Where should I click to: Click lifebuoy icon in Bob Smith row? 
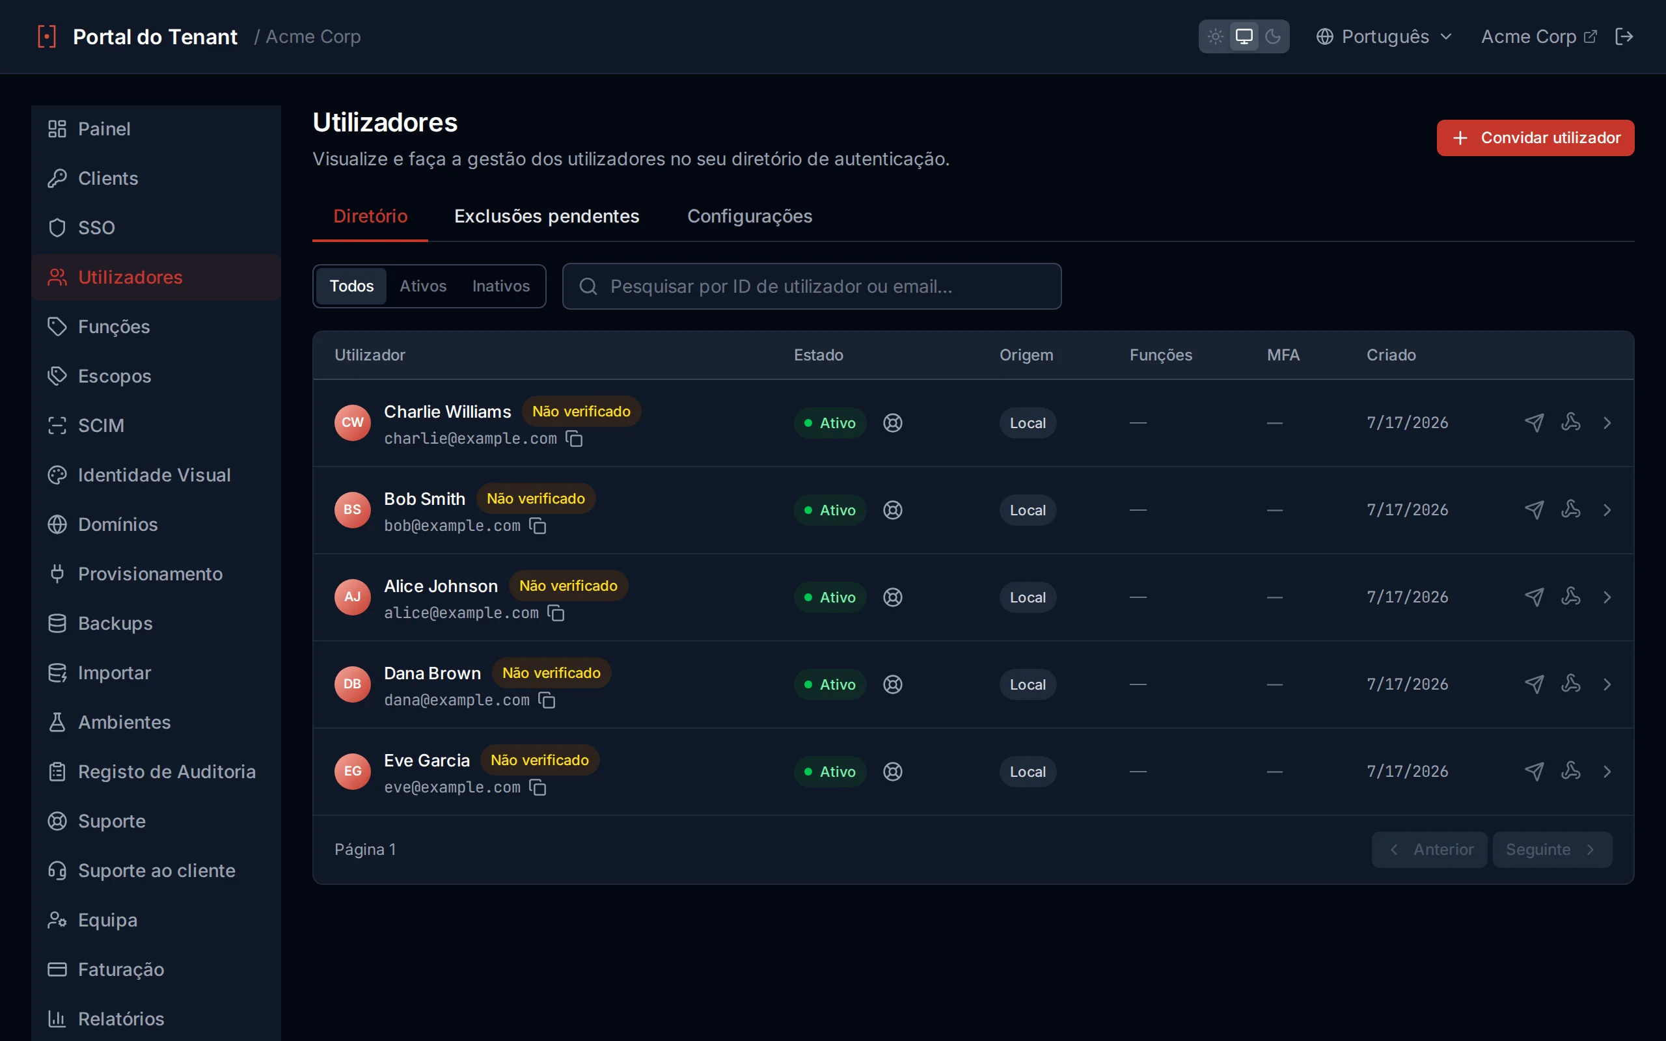[893, 510]
